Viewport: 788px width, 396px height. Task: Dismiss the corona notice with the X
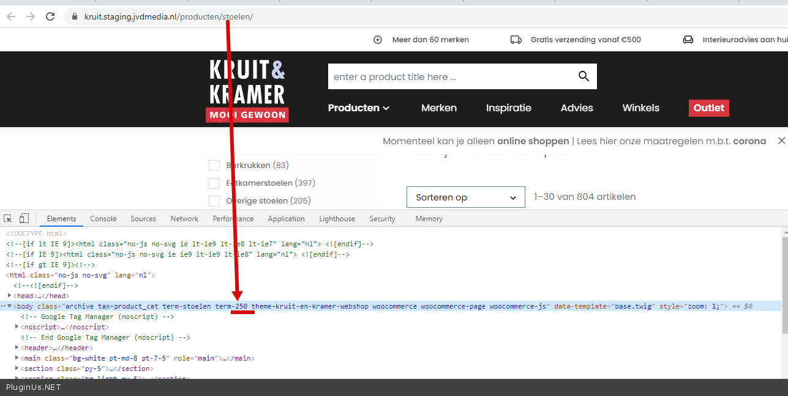[x=781, y=141]
